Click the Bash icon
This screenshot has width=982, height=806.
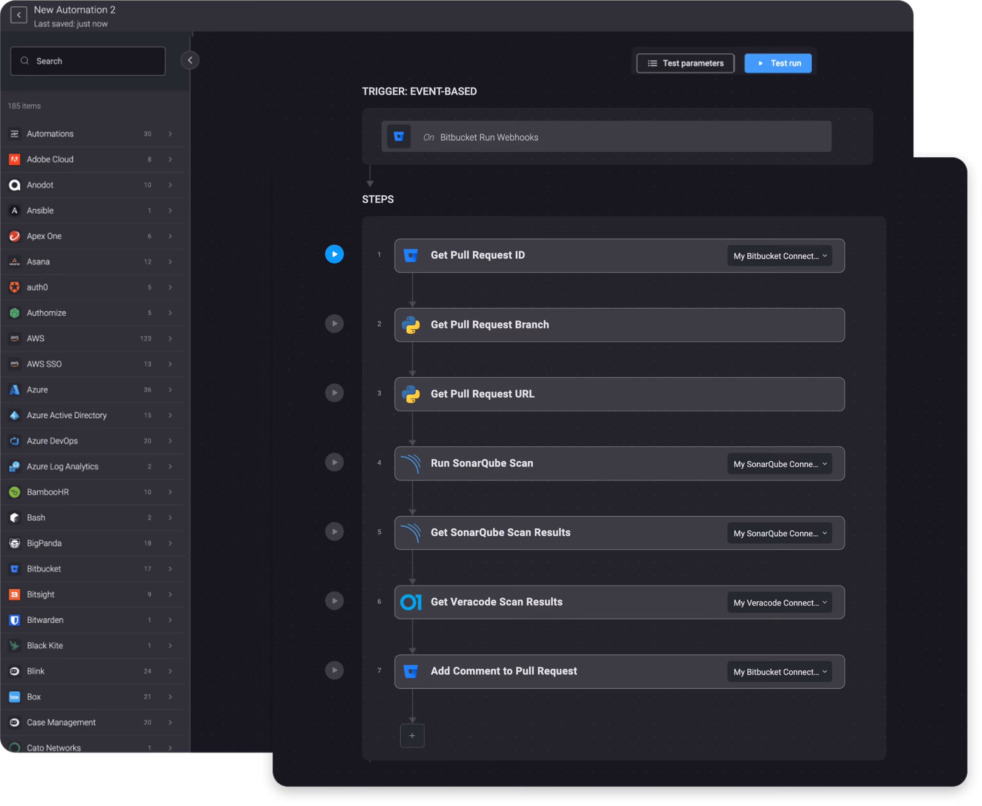pyautogui.click(x=14, y=518)
